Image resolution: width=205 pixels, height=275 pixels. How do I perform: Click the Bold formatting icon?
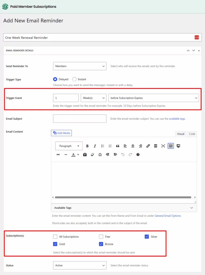[x=87, y=146]
